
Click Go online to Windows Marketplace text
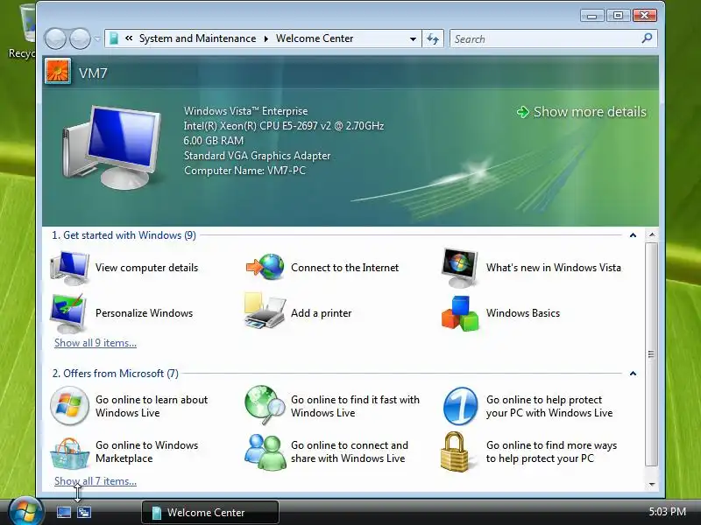[146, 451]
